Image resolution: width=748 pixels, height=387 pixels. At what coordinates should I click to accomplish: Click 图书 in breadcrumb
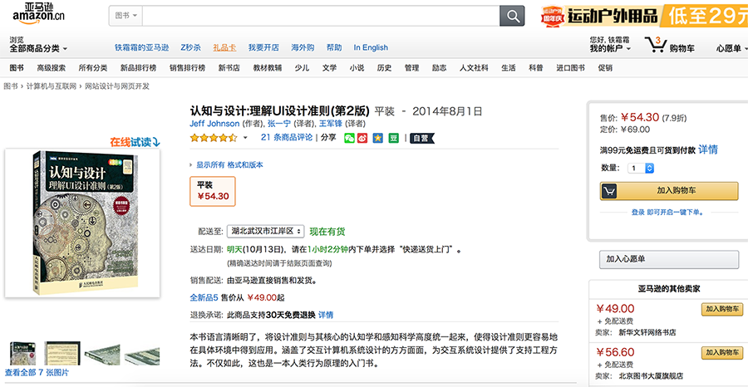click(x=11, y=86)
